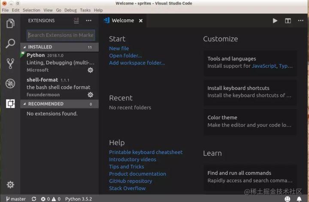The width and height of the screenshot is (309, 202).
Task: Select the Extensions view icon
Action: tap(10, 103)
